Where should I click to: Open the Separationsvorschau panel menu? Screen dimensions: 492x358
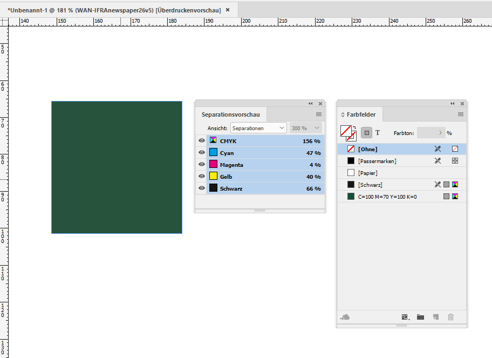(319, 114)
